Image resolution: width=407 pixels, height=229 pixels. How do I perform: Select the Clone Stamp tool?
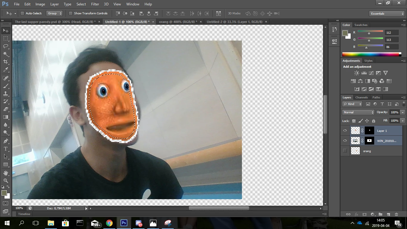click(6, 94)
